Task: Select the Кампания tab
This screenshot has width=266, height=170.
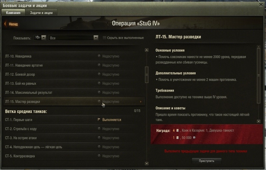Action: coord(13,13)
